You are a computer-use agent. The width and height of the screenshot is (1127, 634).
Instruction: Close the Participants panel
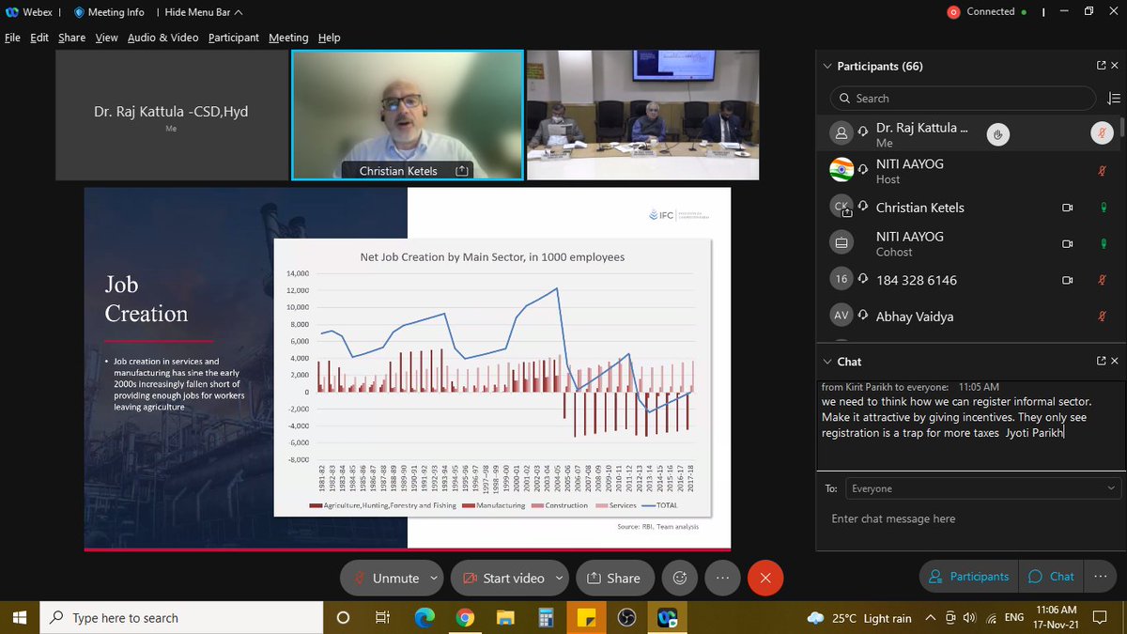pos(1115,66)
